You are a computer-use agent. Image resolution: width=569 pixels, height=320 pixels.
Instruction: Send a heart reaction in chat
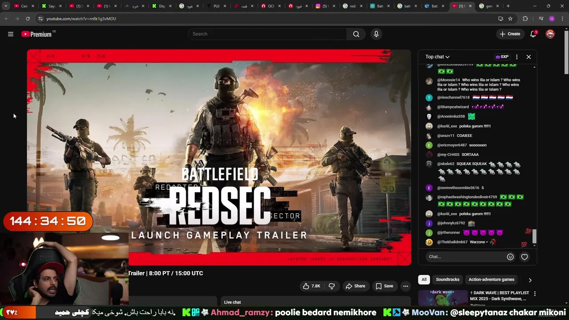pyautogui.click(x=525, y=257)
